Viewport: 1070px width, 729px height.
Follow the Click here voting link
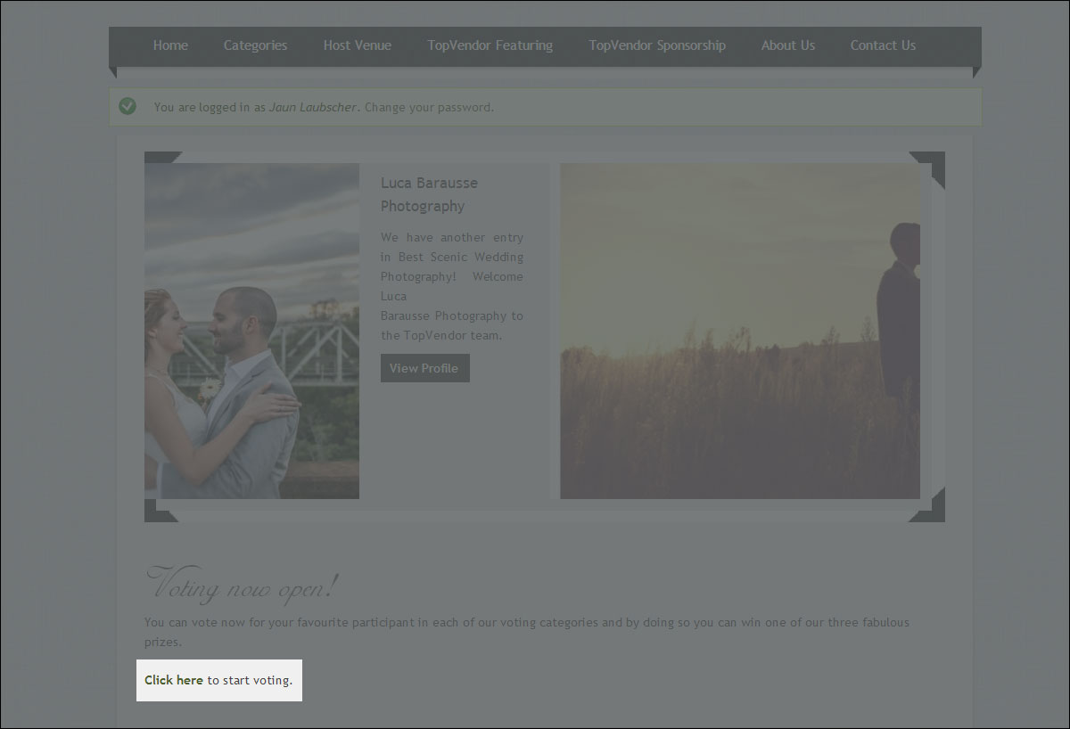click(174, 680)
